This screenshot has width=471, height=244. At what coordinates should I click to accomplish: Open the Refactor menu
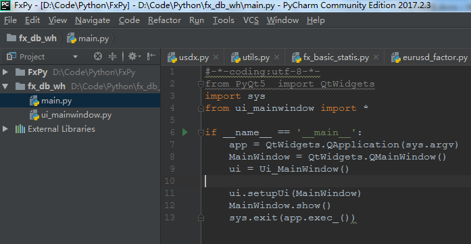tap(164, 20)
